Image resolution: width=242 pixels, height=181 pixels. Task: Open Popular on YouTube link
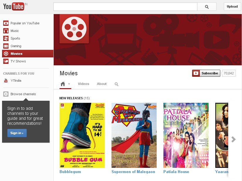(25, 23)
